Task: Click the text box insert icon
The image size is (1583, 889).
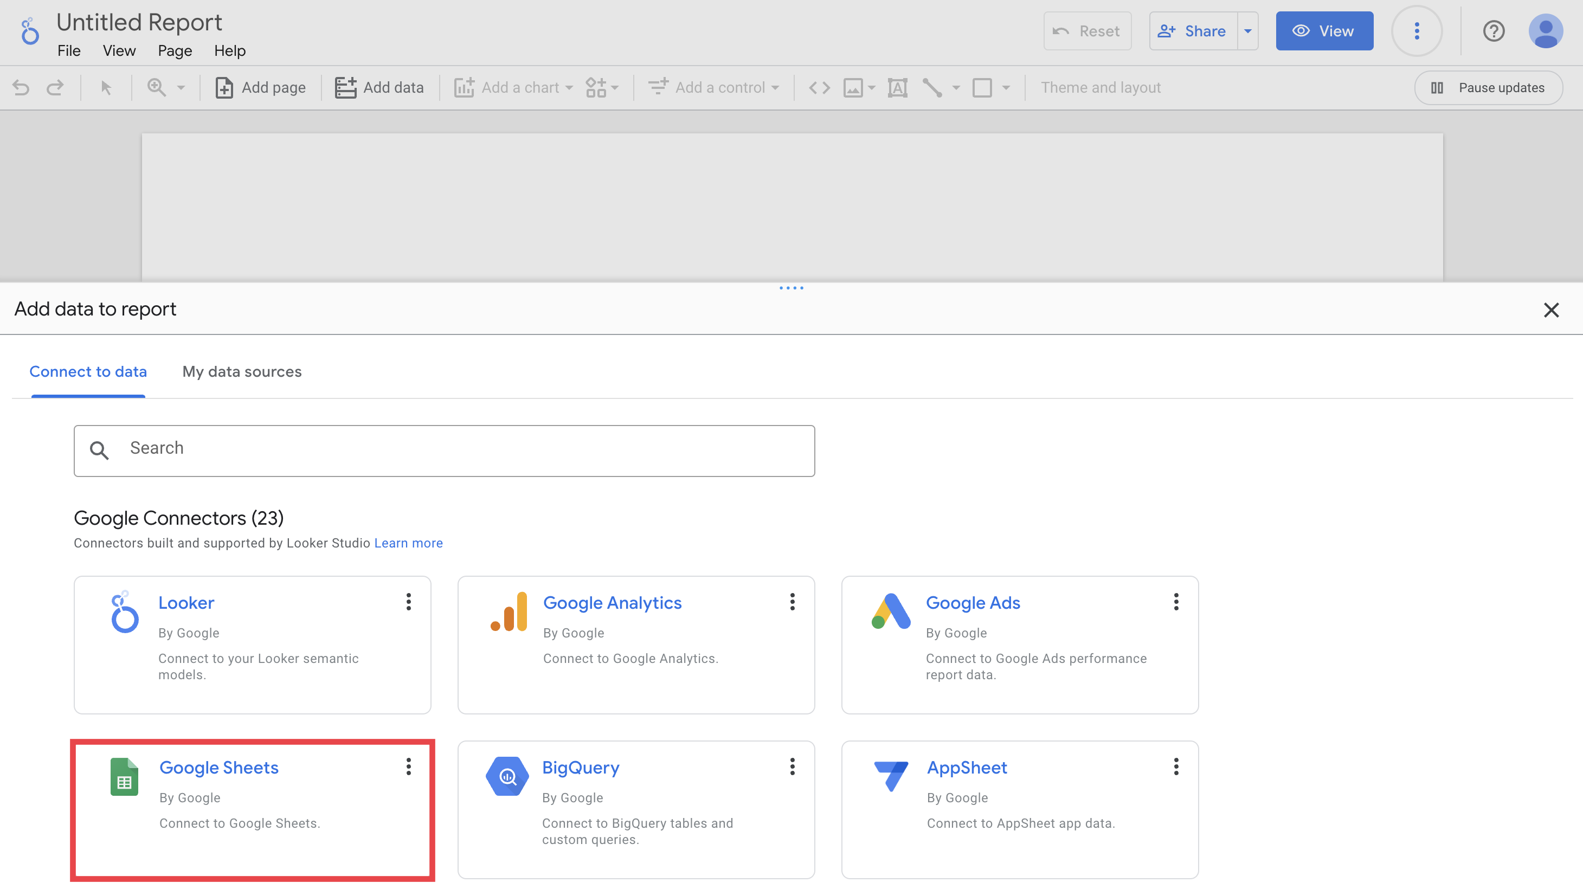Action: tap(897, 88)
